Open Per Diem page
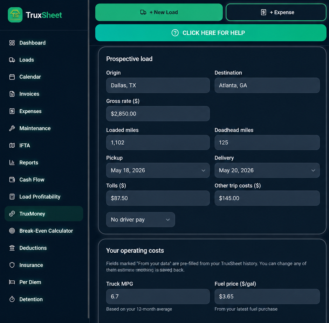 pos(44,282)
